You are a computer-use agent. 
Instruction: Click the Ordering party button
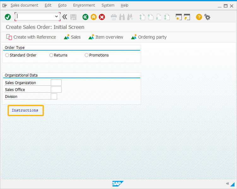coord(149,37)
